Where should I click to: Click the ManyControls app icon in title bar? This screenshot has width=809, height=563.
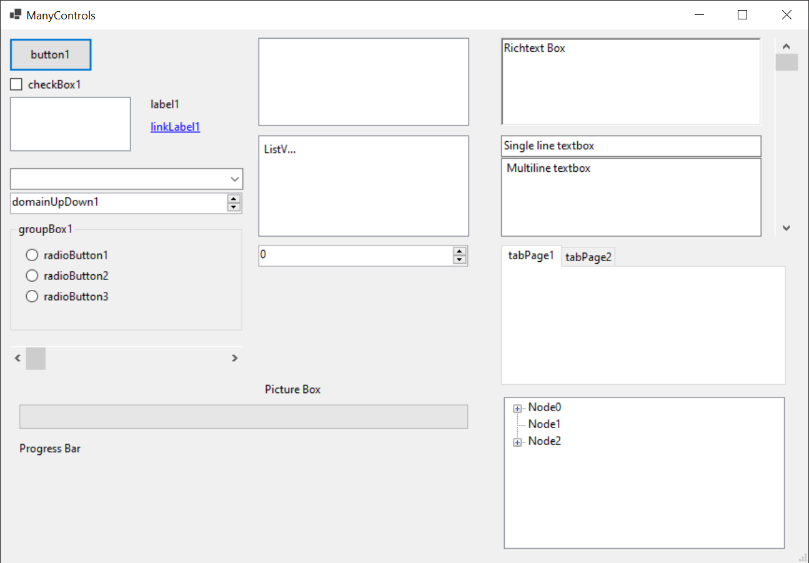pyautogui.click(x=16, y=15)
